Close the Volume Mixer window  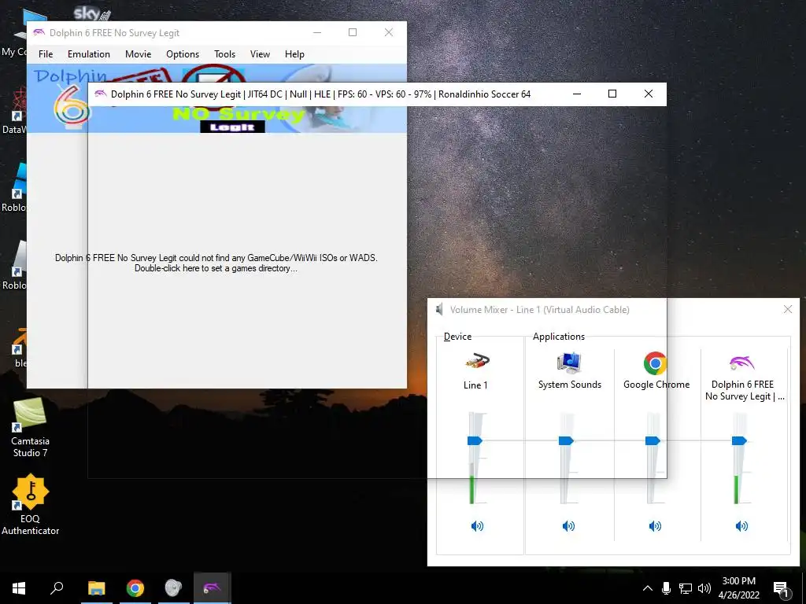coord(787,309)
